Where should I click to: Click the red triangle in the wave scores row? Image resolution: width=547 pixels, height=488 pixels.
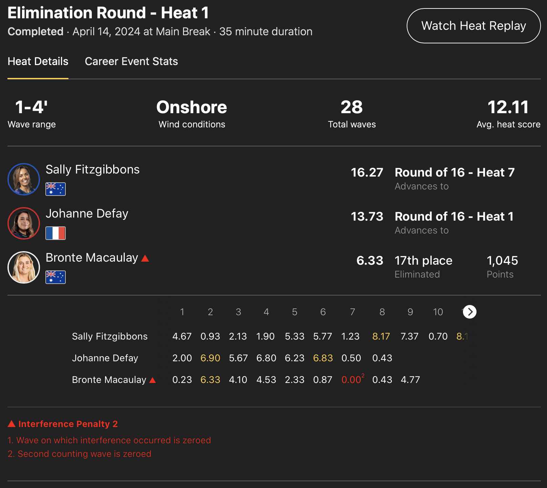coord(153,380)
